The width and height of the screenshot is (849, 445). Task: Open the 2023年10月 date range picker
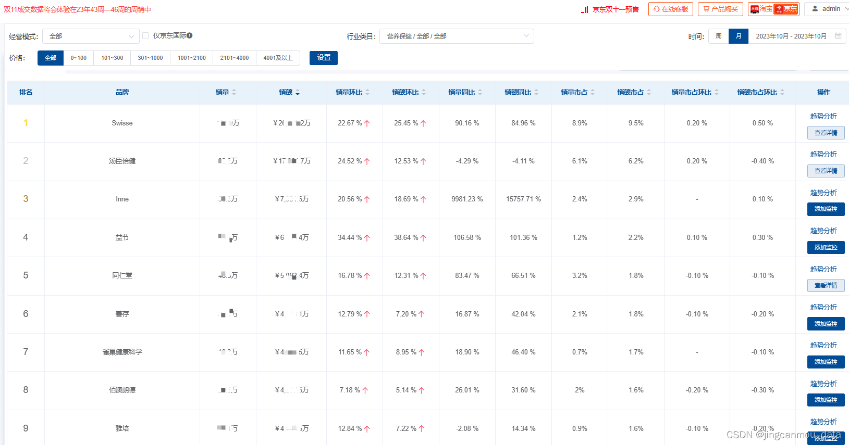pos(797,36)
